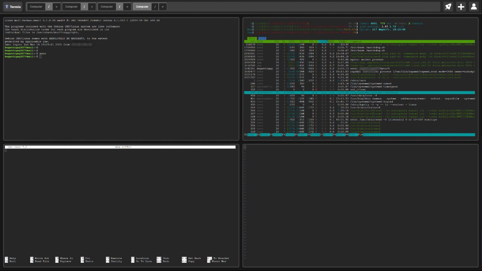Image resolution: width=482 pixels, height=271 pixels.
Task: Switch to the second Computer tab
Action: 72,6
